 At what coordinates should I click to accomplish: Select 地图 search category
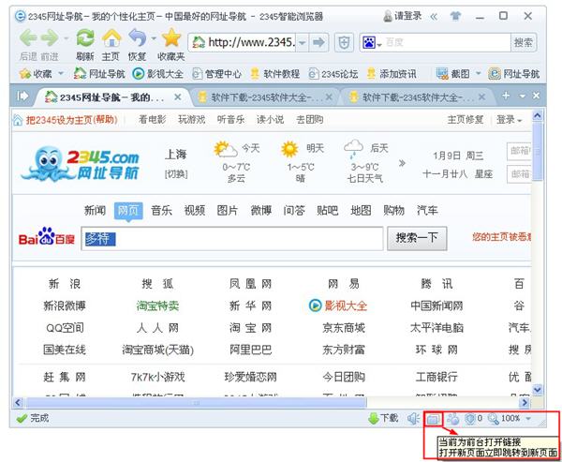361,210
